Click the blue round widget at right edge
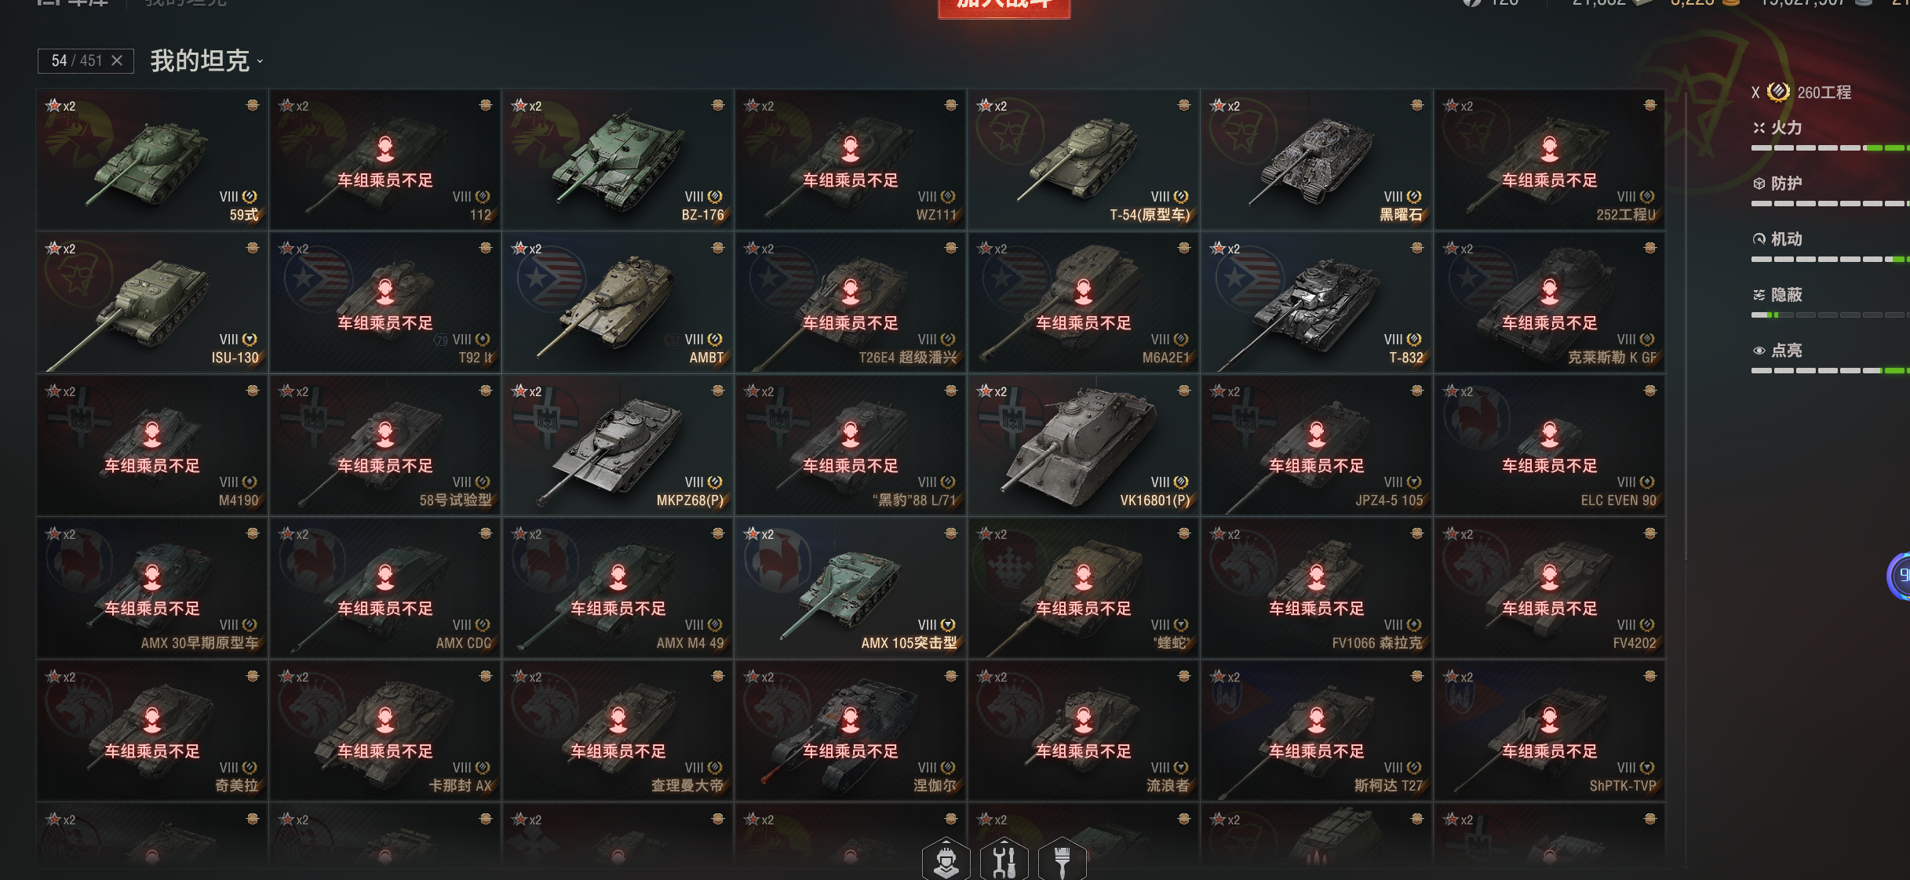Viewport: 1910px width, 880px height. click(x=1899, y=576)
